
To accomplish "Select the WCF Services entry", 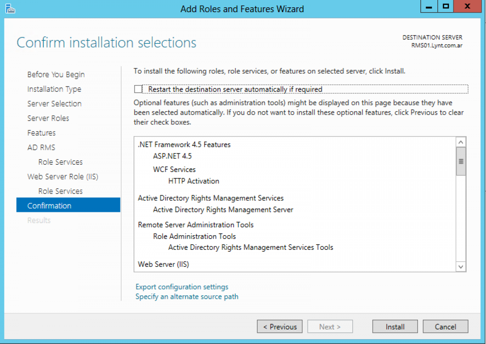I will pos(174,170).
